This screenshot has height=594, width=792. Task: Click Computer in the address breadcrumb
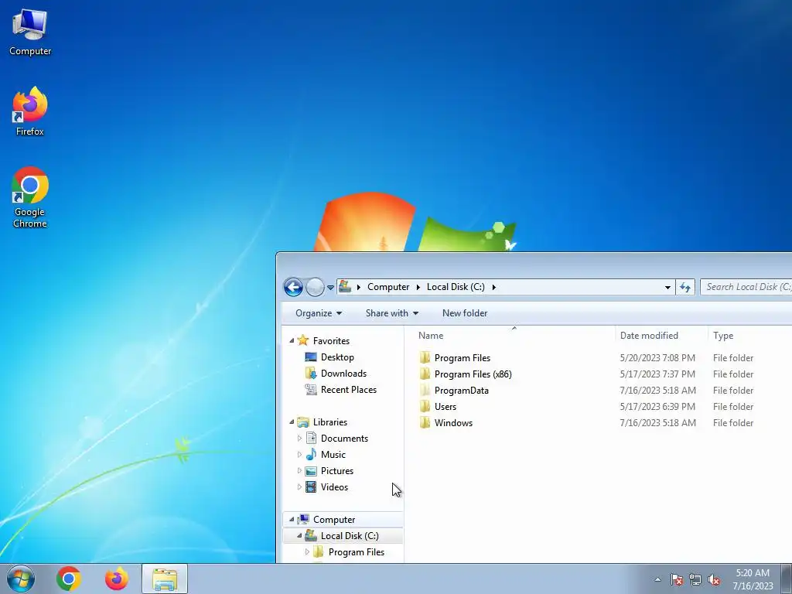coord(388,287)
